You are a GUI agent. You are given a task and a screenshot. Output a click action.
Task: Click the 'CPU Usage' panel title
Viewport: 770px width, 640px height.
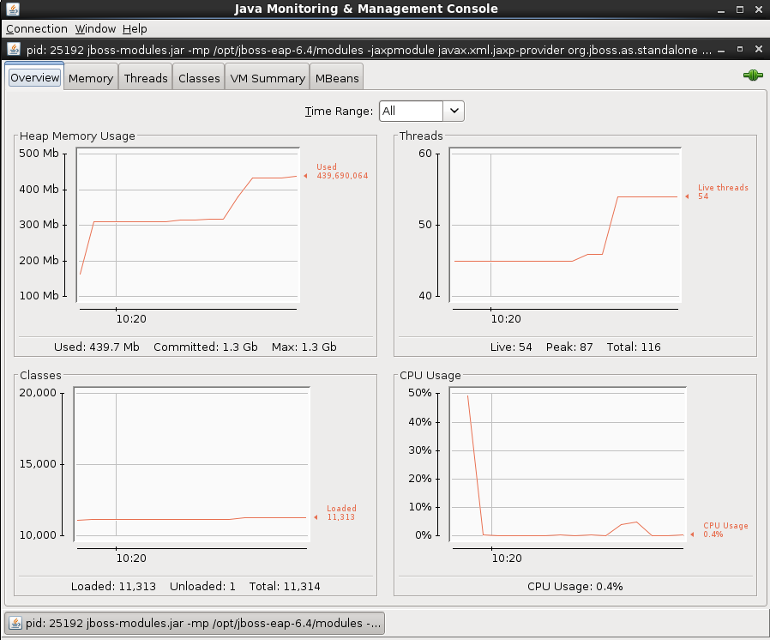tap(430, 375)
